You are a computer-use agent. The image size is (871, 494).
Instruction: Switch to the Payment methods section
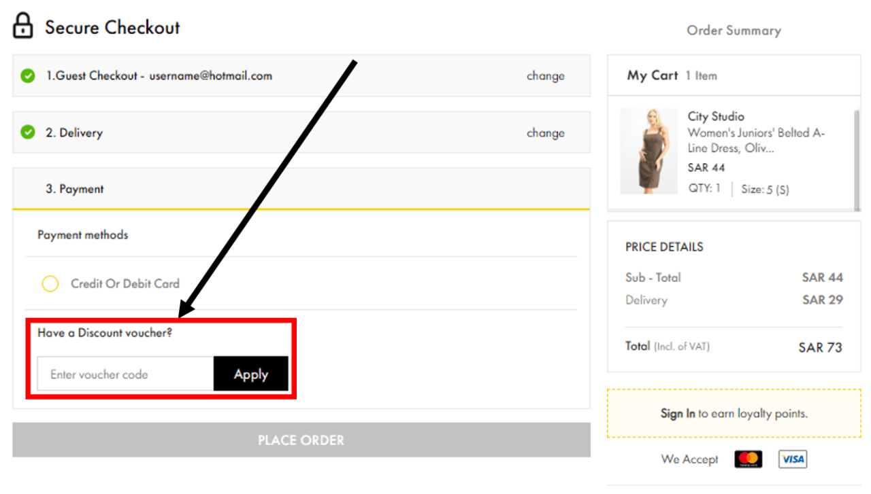click(x=82, y=234)
